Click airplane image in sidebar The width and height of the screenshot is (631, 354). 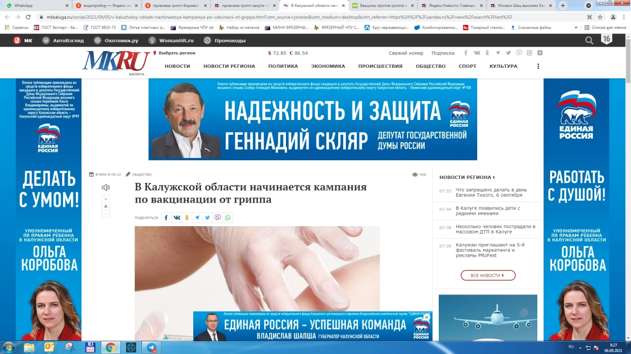488,318
